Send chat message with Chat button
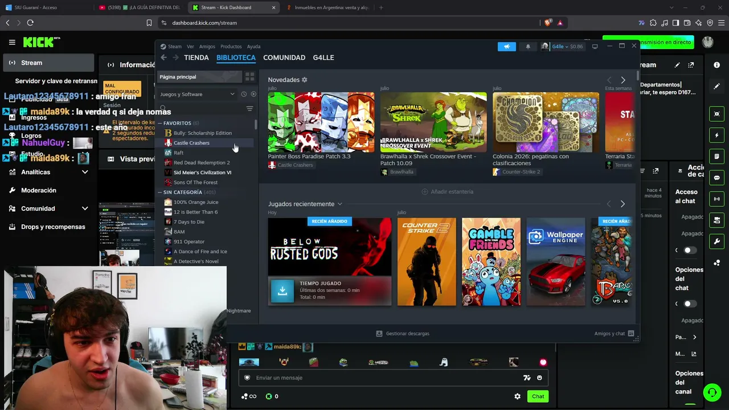 pos(538,396)
